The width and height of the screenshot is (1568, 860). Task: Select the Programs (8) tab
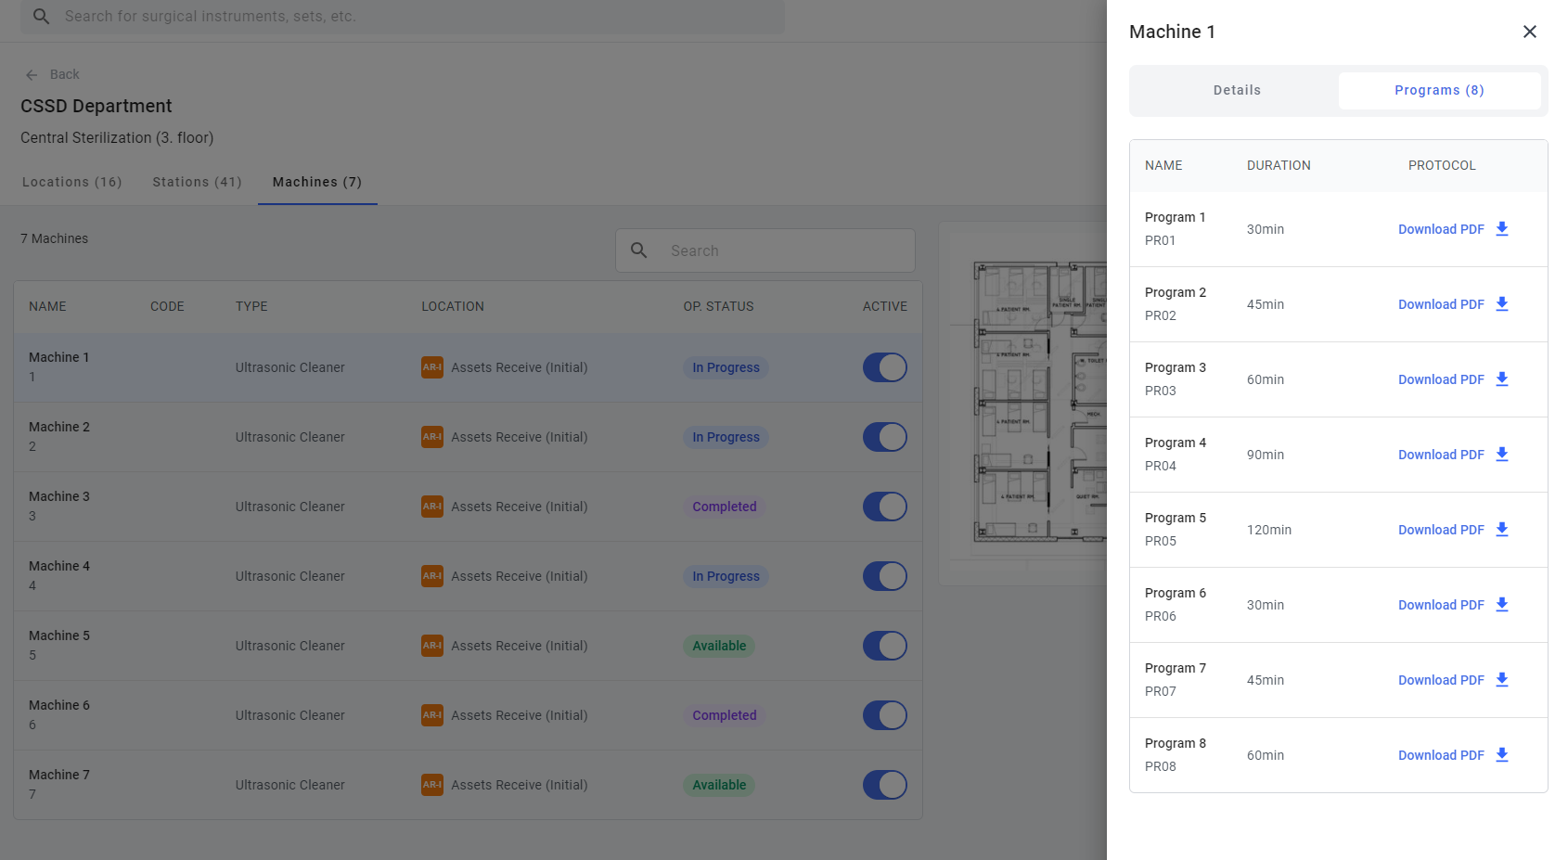(1439, 90)
